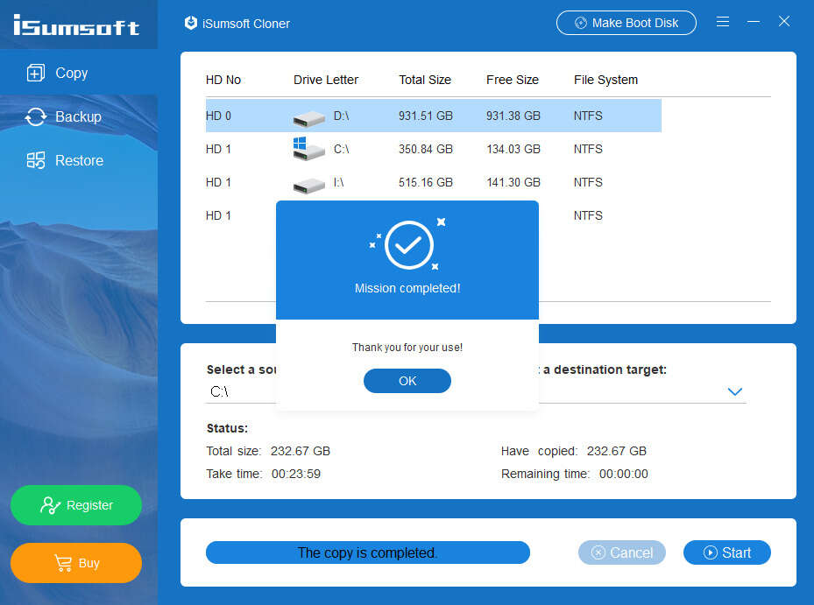814x605 pixels.
Task: Click the I:\ drive disk icon
Action: tap(309, 186)
